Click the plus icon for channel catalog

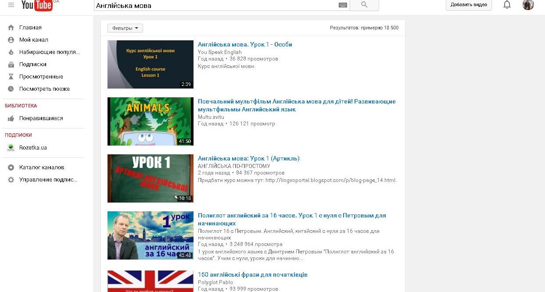click(x=11, y=167)
